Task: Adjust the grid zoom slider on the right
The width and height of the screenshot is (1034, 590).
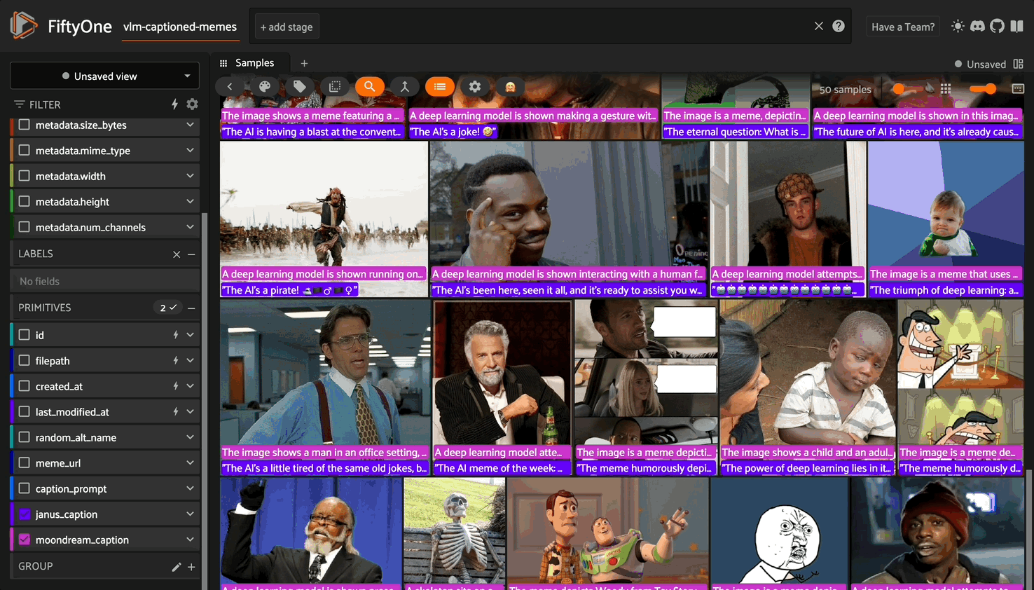Action: point(982,89)
